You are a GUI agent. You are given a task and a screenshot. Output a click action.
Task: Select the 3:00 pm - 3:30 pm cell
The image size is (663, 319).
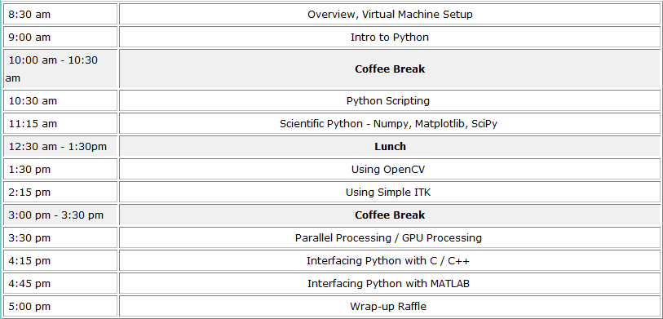(60, 215)
